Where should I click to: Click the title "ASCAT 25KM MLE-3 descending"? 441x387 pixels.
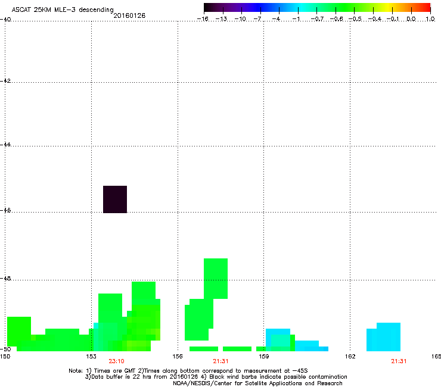(x=63, y=10)
